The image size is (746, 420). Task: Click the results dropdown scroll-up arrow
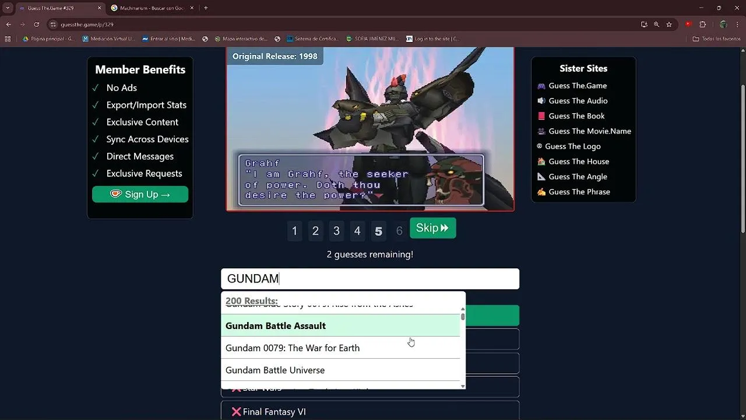[463, 310]
